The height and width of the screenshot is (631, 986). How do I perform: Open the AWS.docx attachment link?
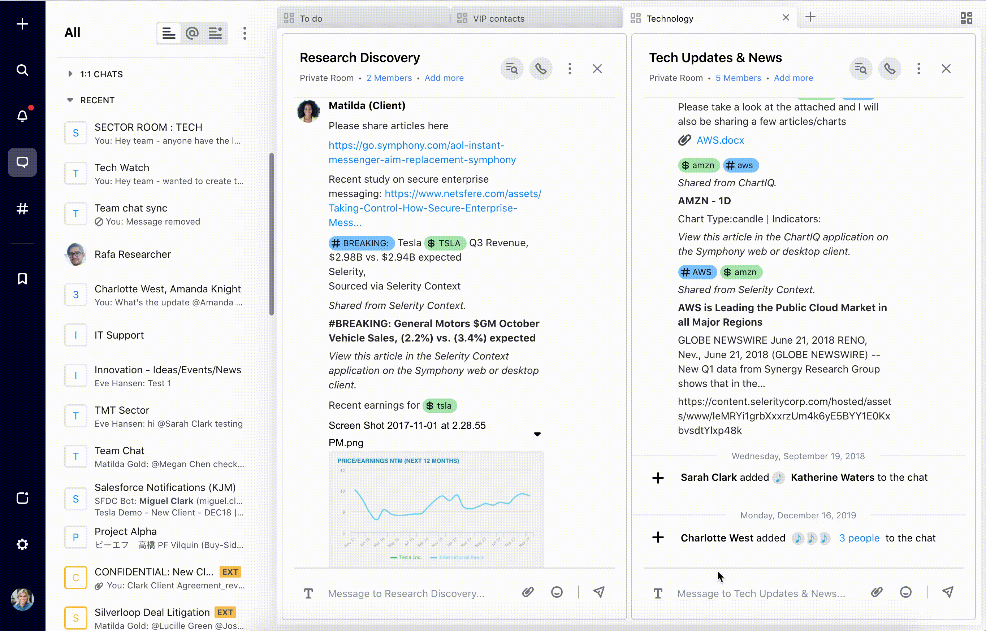click(x=720, y=140)
